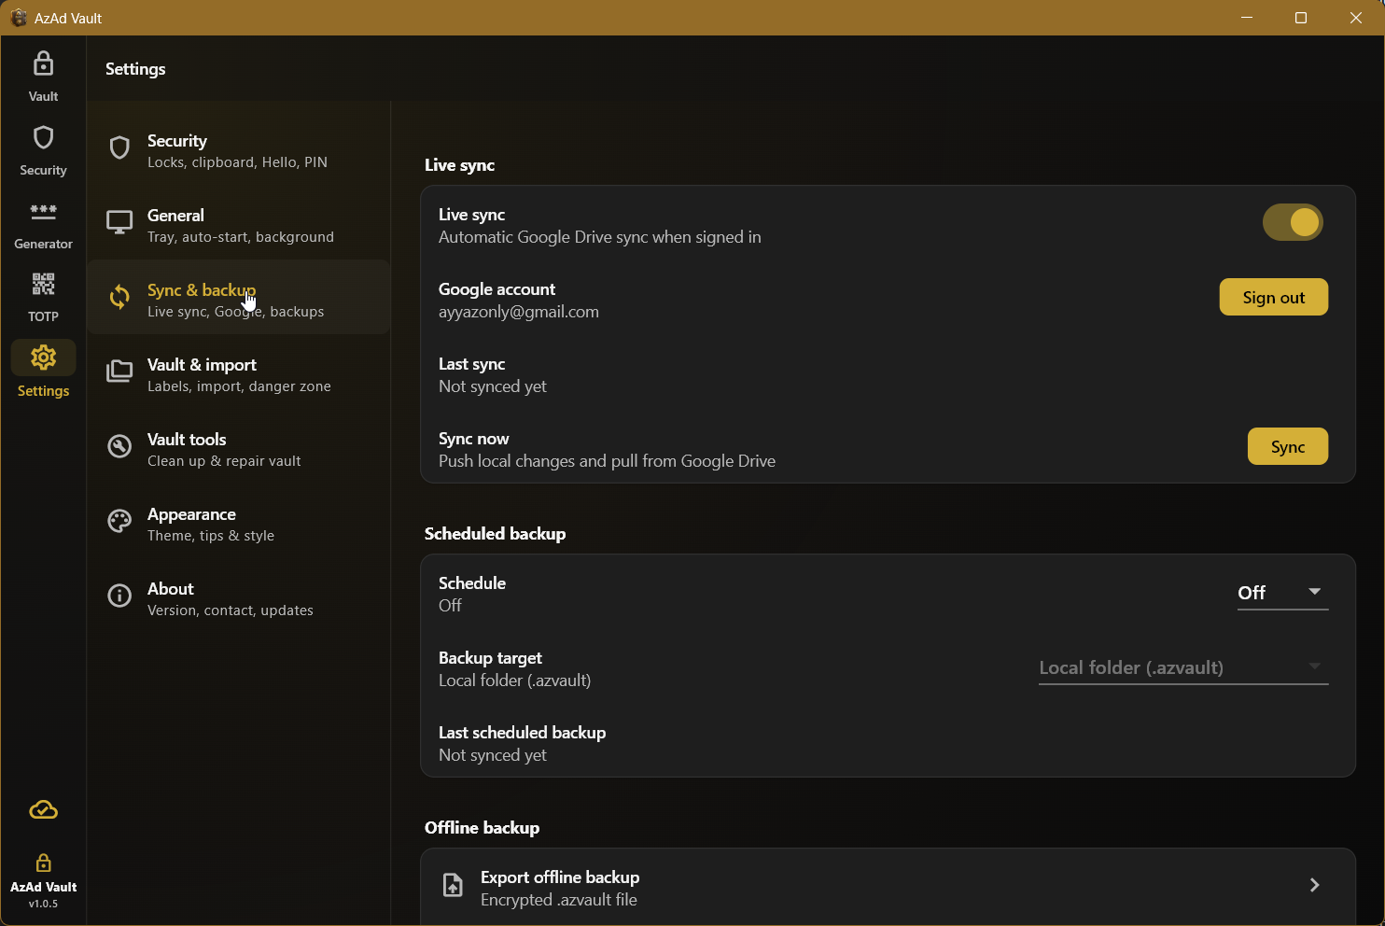The image size is (1385, 926).
Task: Click the folders icon beside Vault & import
Action: pos(119,372)
